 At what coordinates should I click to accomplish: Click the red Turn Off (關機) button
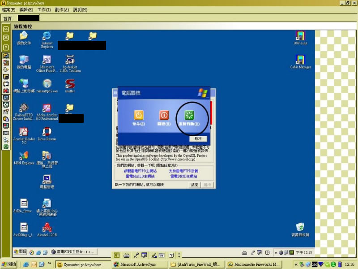164,115
